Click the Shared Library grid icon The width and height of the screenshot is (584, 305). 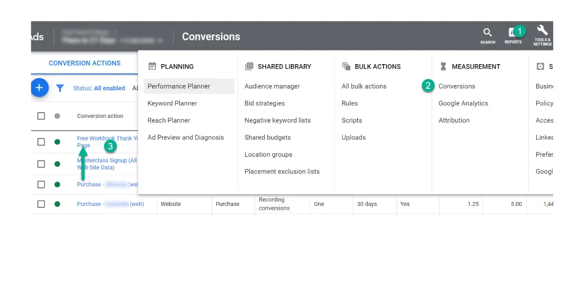pyautogui.click(x=249, y=67)
